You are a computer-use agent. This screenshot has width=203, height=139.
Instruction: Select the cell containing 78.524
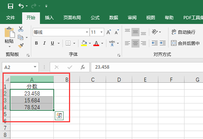[x=32, y=107]
